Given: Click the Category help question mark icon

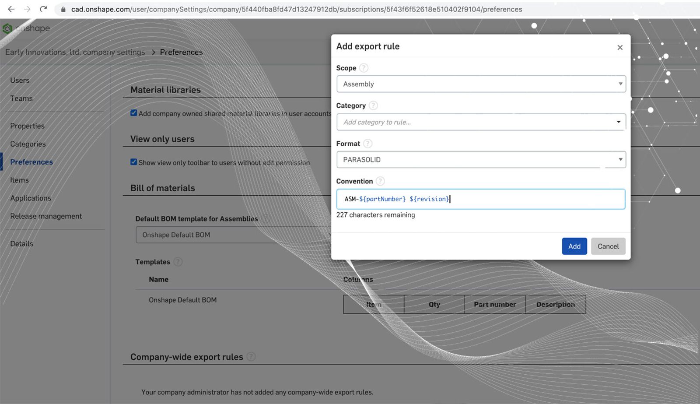Looking at the screenshot, I should (373, 105).
